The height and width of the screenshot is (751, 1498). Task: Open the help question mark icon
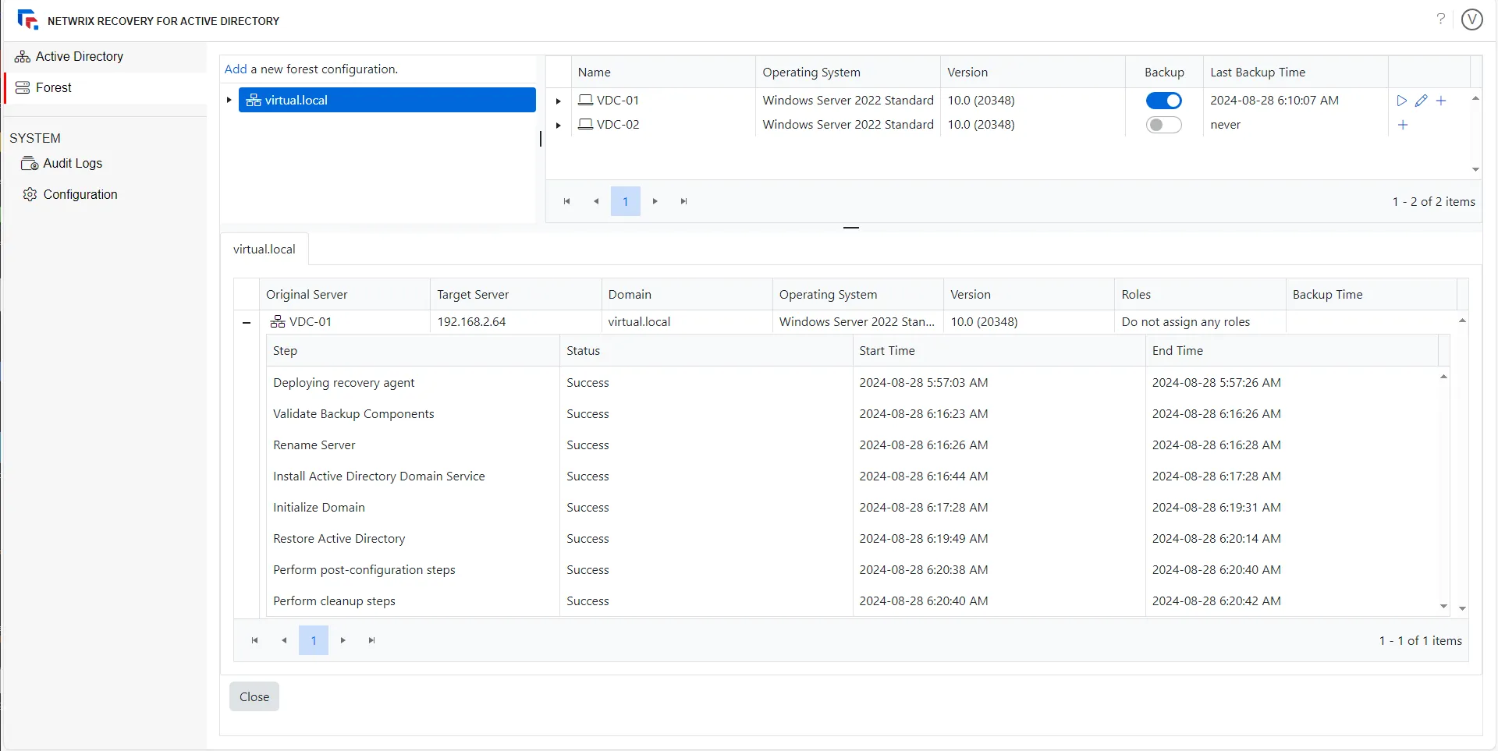1440,19
